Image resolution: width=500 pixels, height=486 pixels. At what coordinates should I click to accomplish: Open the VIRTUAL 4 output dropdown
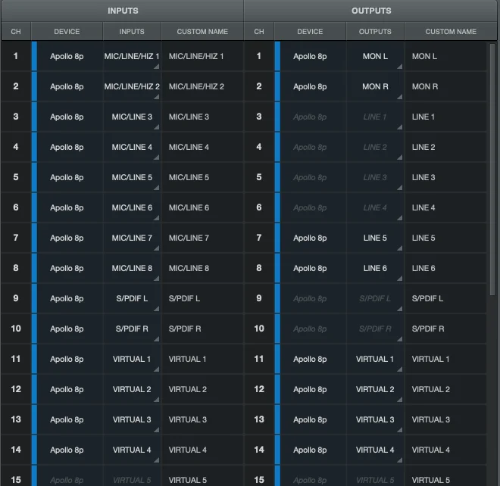coord(375,450)
